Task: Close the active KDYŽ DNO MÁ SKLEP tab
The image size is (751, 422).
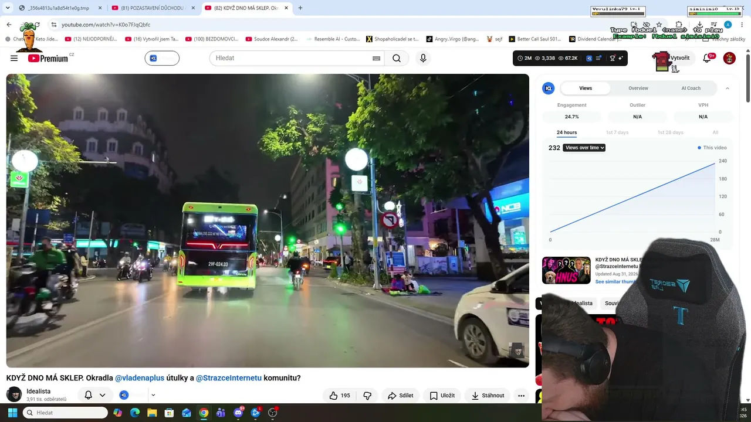Action: [286, 8]
